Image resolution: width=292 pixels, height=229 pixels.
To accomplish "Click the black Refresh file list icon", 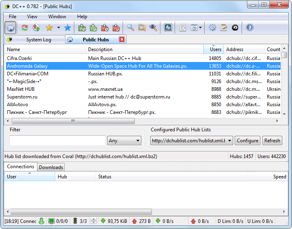I will (x=235, y=28).
